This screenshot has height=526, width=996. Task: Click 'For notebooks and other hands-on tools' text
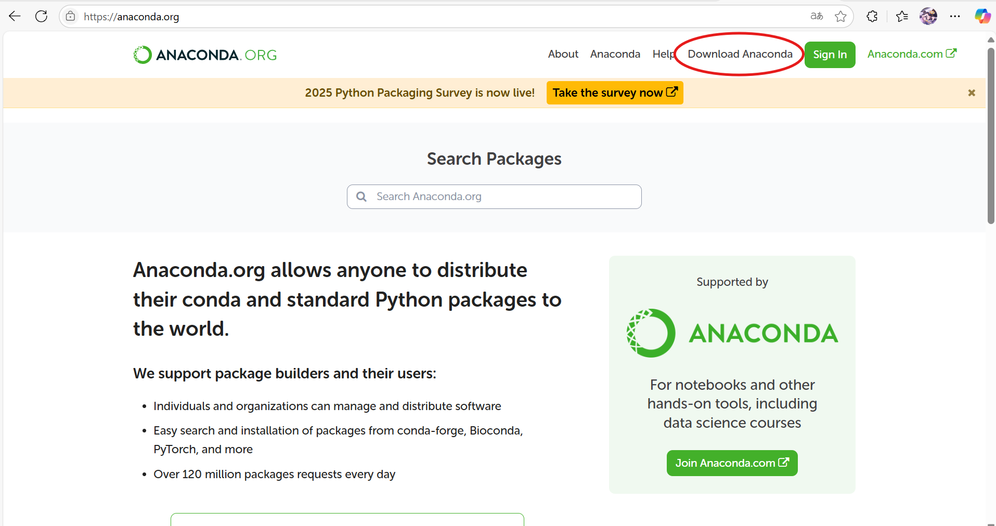(x=732, y=404)
